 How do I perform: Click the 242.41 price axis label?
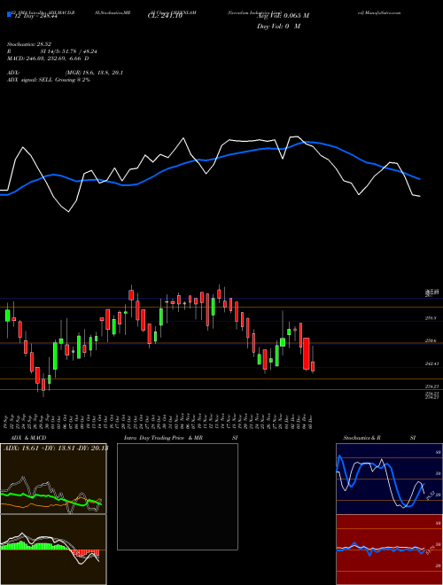[x=432, y=363]
